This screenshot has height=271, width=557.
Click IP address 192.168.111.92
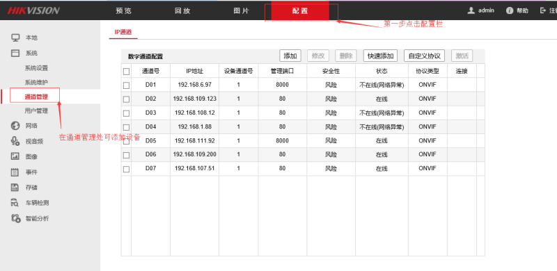click(x=195, y=141)
